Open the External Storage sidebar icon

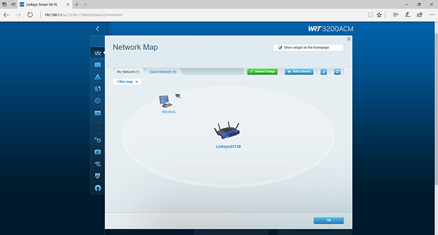point(97,113)
